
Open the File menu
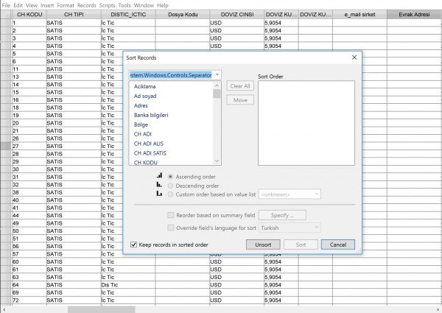click(x=6, y=5)
